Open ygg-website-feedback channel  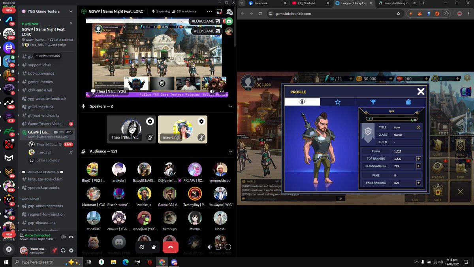47,98
